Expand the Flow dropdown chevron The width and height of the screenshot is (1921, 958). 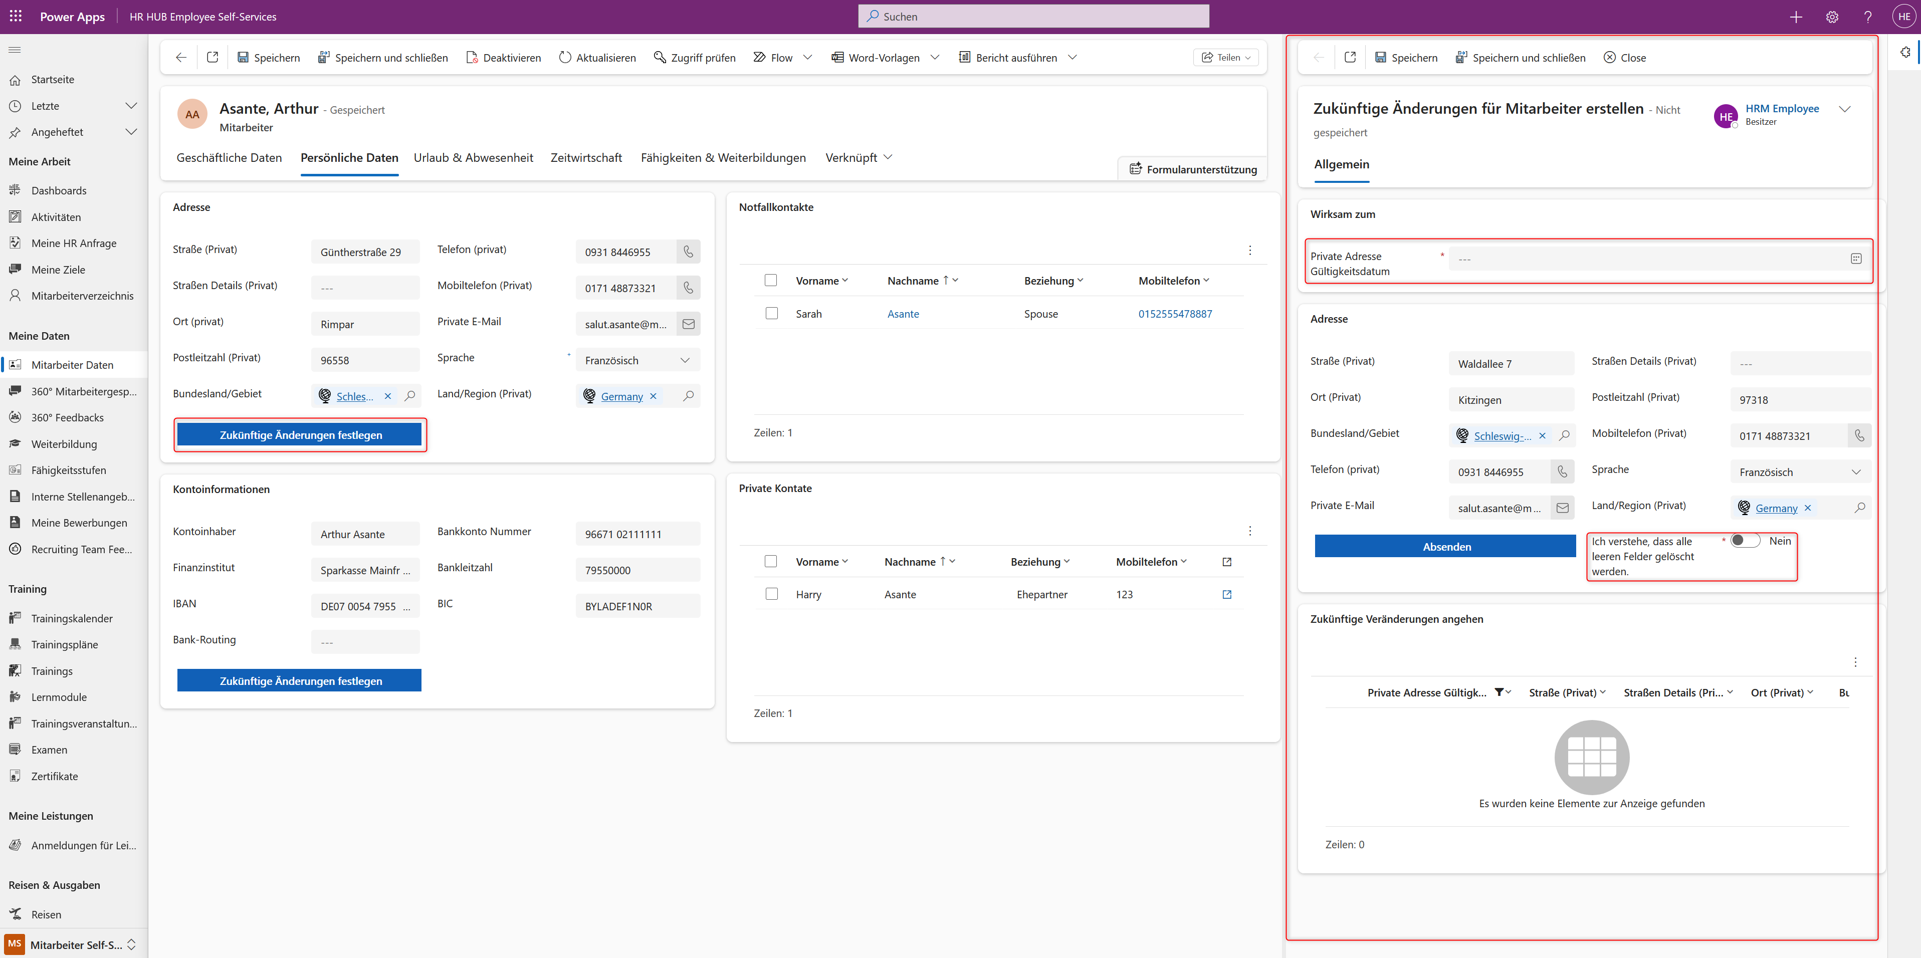807,58
